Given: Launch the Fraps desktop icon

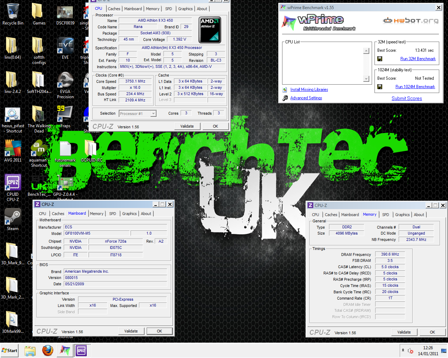Looking at the screenshot, I should [65, 117].
